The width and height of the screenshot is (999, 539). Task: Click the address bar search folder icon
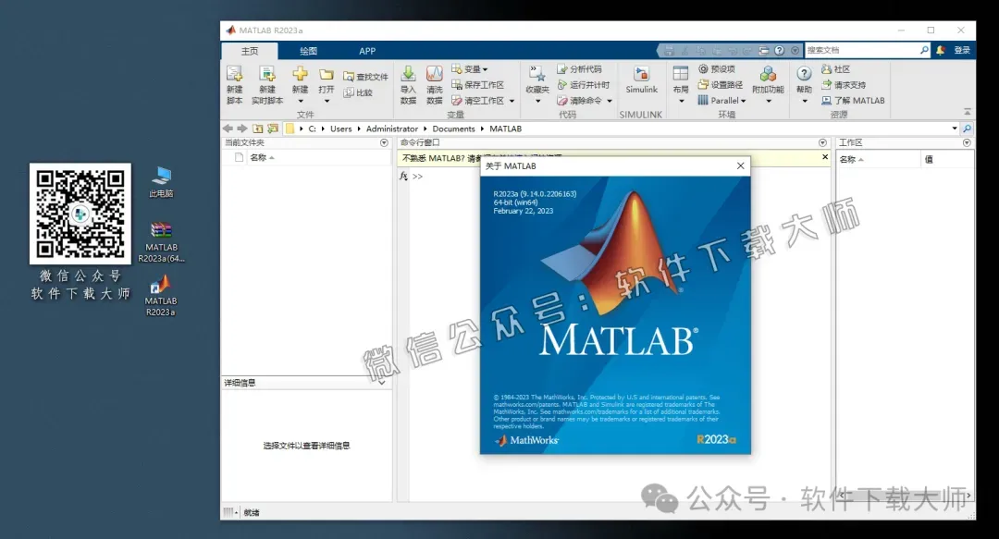967,129
